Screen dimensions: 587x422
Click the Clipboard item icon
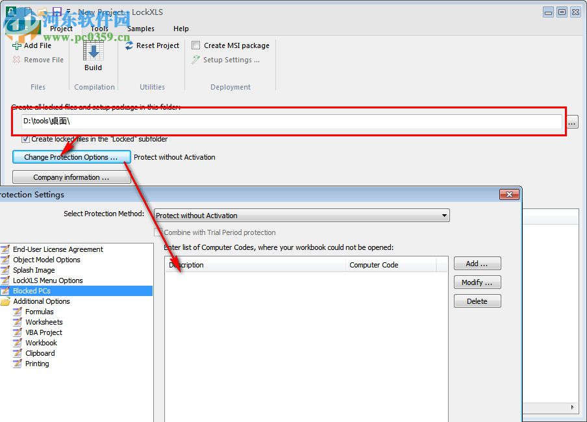(x=18, y=353)
